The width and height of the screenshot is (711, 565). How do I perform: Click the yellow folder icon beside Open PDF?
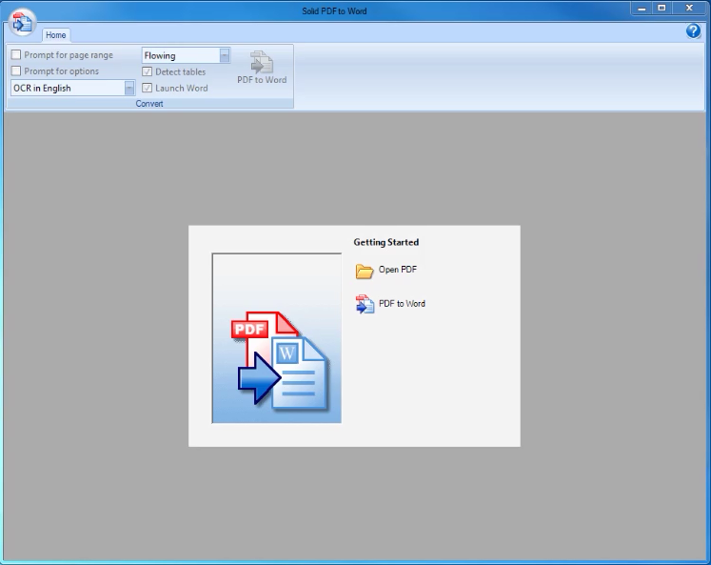pos(365,271)
